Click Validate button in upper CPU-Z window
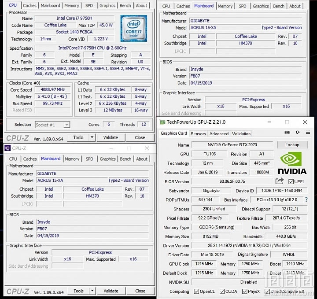Viewport: 317px width, 299px height. pos(111,137)
